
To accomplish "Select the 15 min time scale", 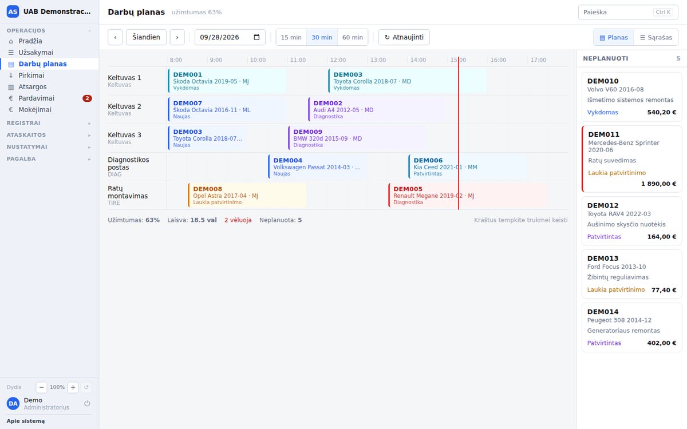I will tap(291, 37).
